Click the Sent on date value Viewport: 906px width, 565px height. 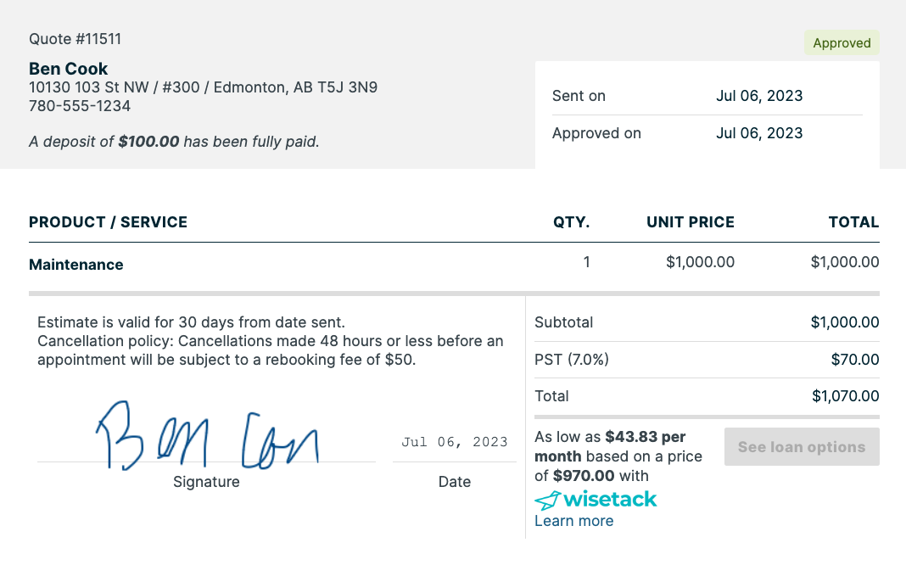(759, 96)
